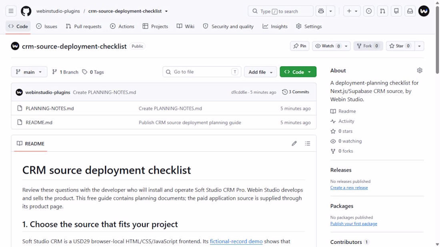Watch this repository
The image size is (440, 247).
tap(328, 46)
